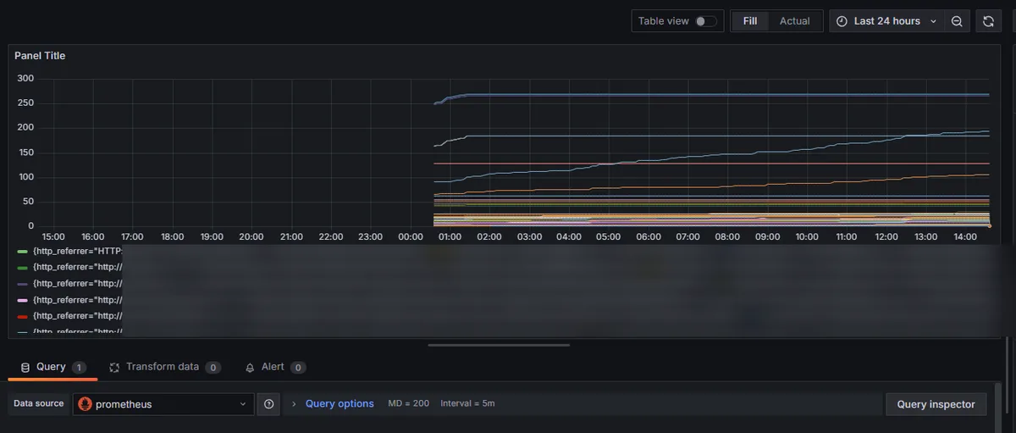1016x433 pixels.
Task: Click the bell icon on the Alert tab
Action: coord(250,368)
